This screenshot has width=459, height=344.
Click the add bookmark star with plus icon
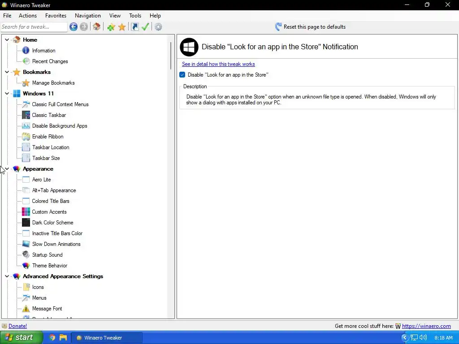click(111, 27)
